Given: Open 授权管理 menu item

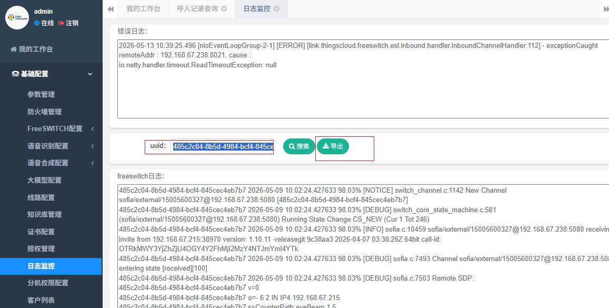Looking at the screenshot, I should (41, 249).
